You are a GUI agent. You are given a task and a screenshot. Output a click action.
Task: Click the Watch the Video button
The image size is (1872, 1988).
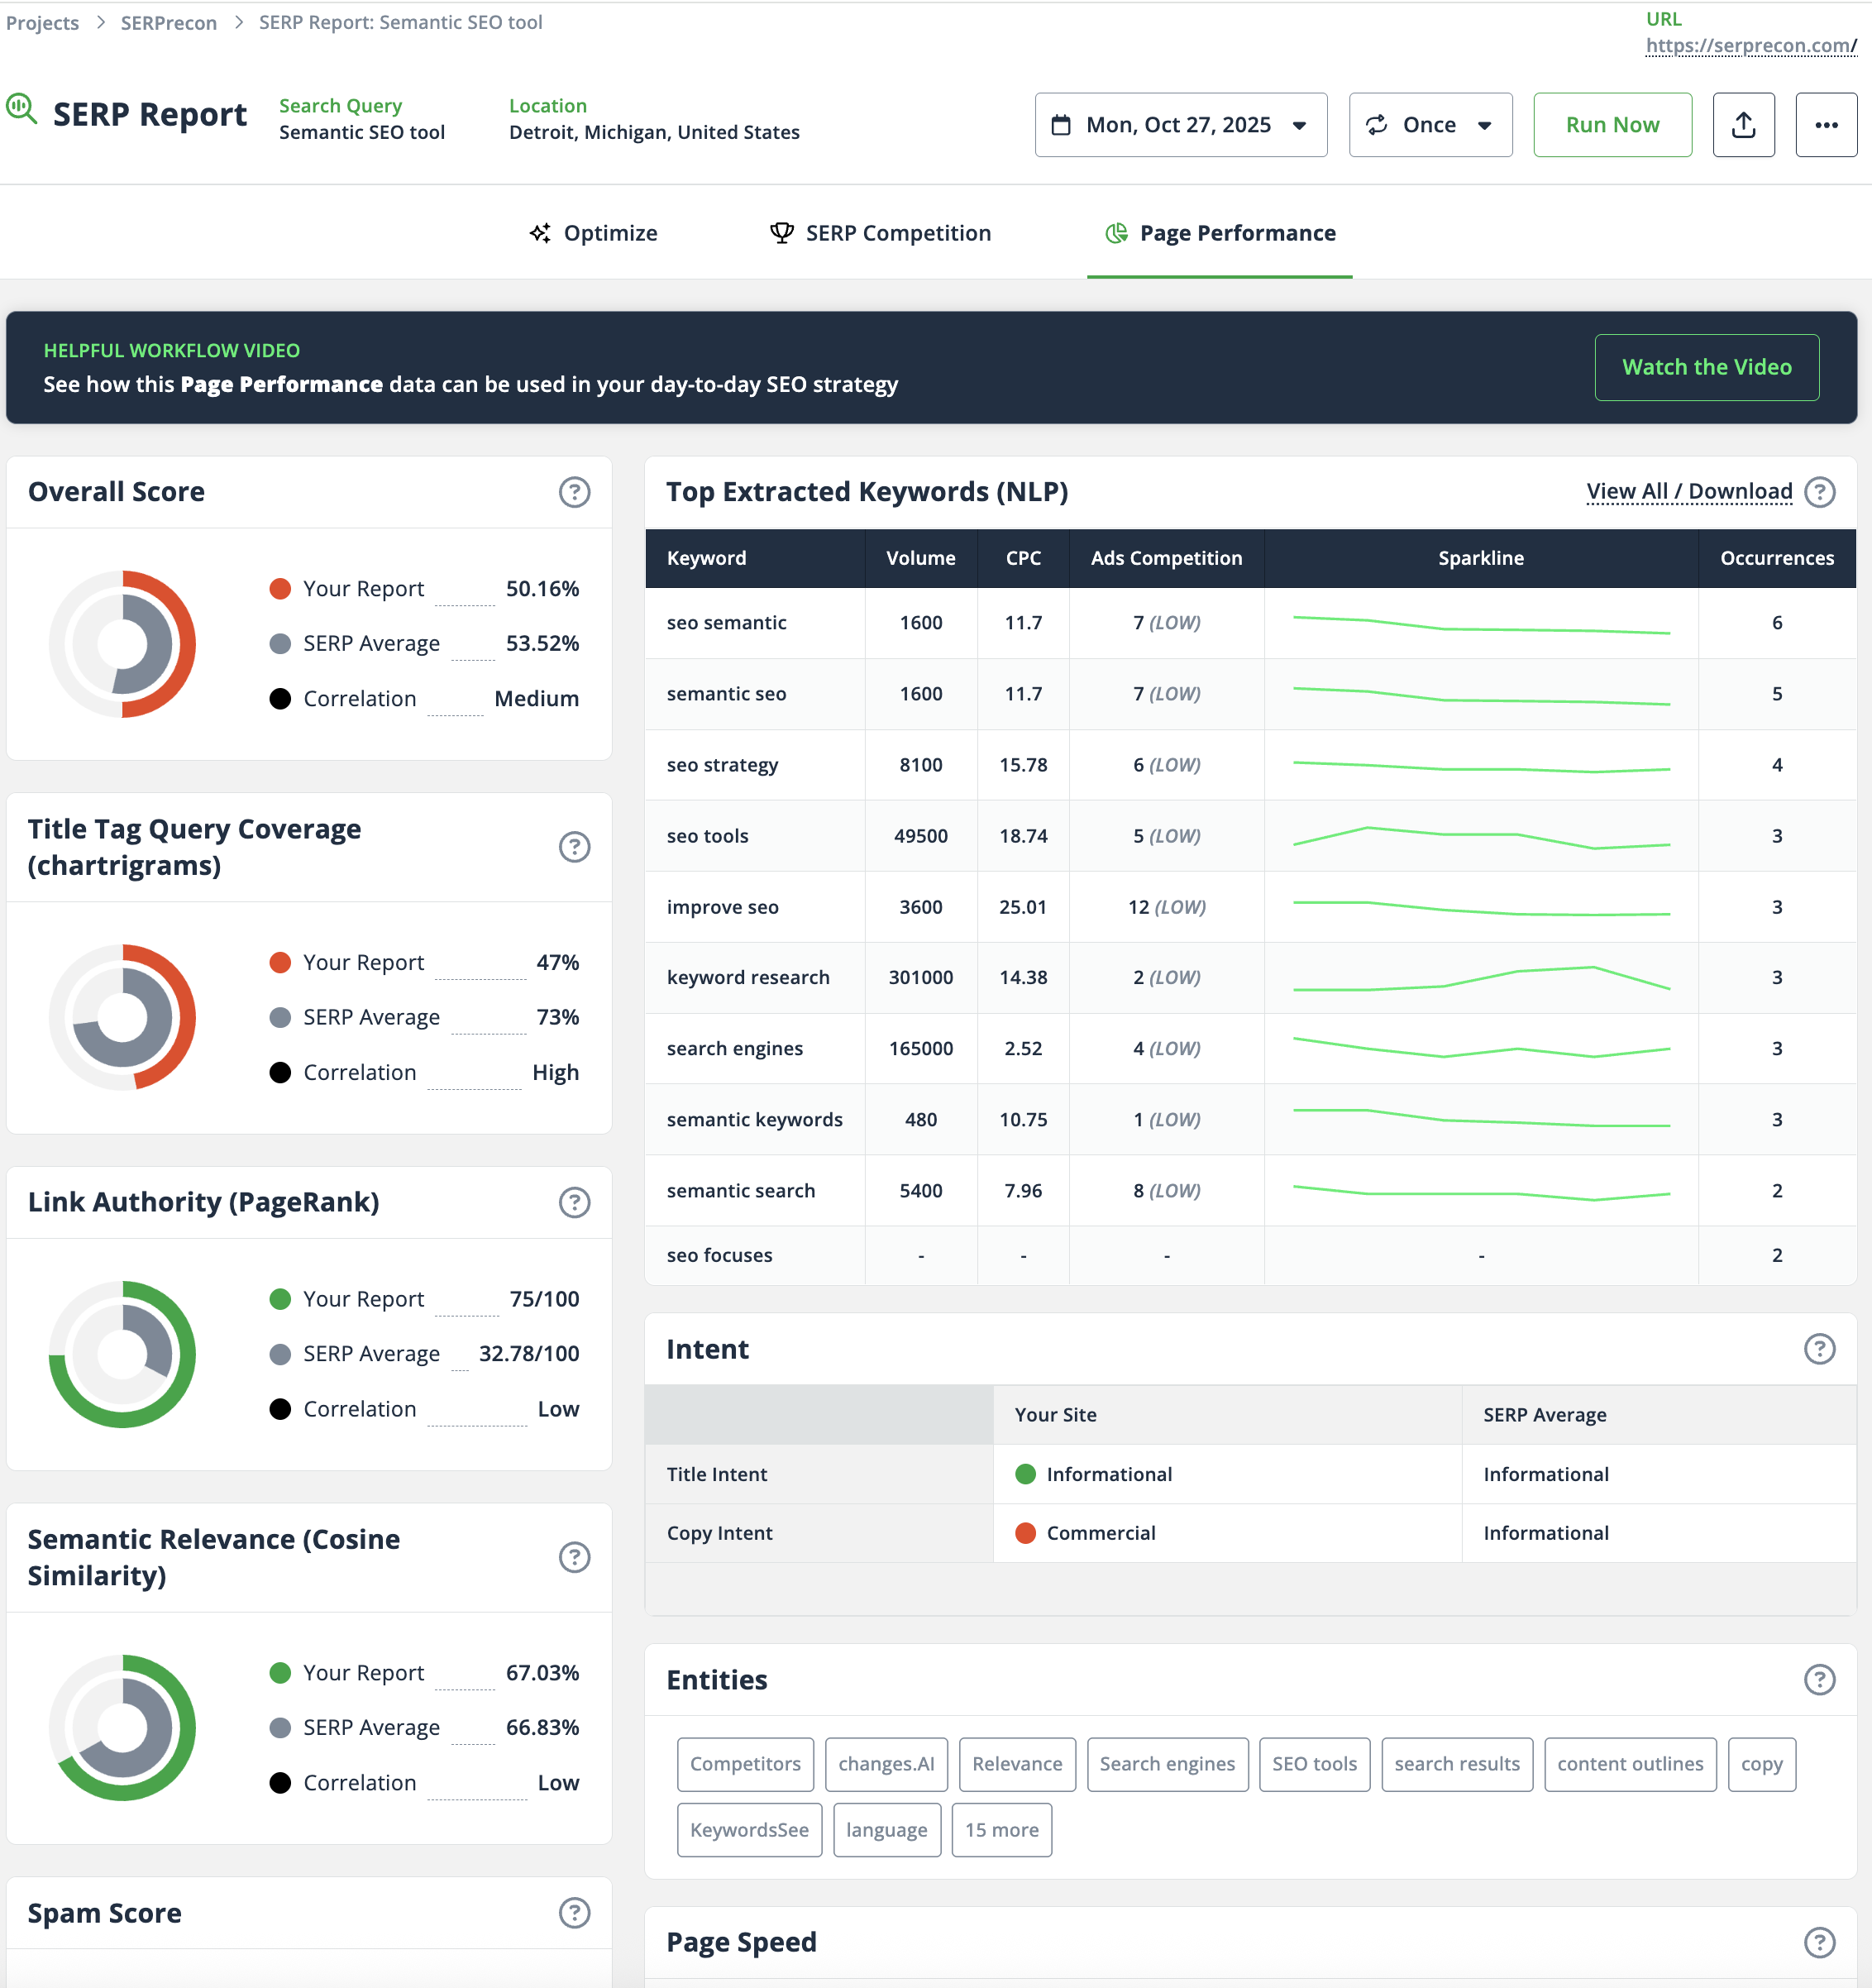pyautogui.click(x=1705, y=367)
